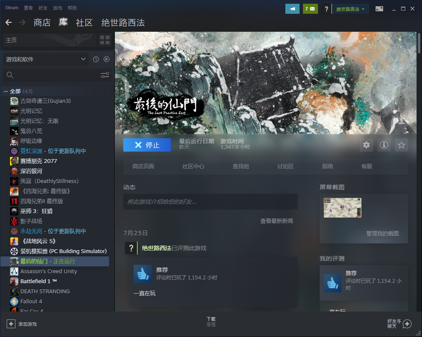The height and width of the screenshot is (337, 422).
Task: Click the question mark avatar at top
Action: [326, 9]
